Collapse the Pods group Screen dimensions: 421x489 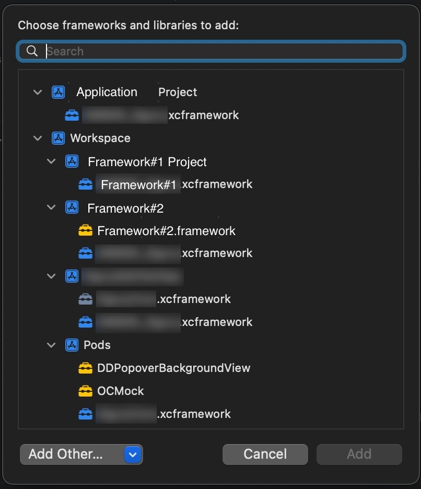click(x=51, y=345)
